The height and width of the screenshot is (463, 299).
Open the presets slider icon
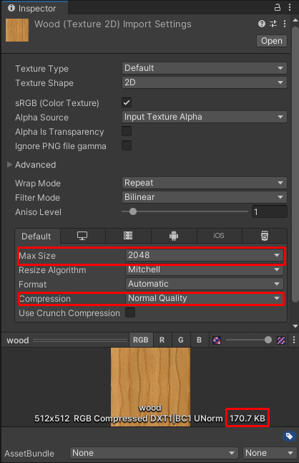point(273,24)
